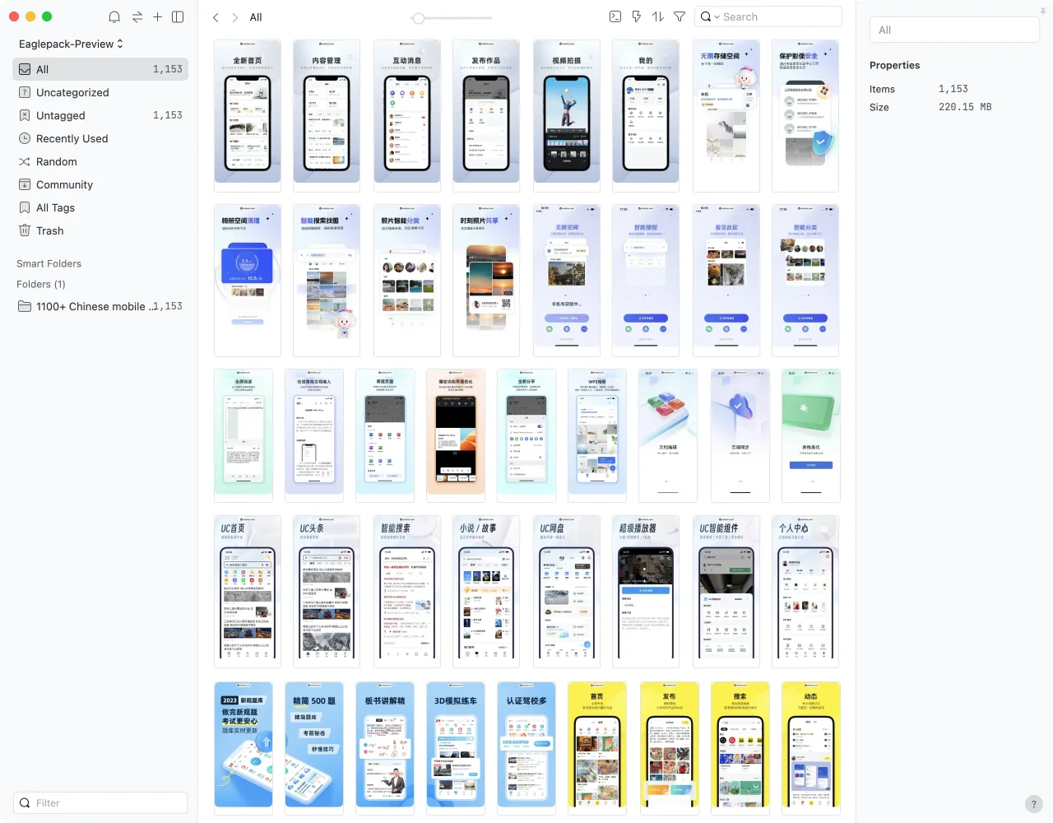
Task: Open the Trash section
Action: 49,230
